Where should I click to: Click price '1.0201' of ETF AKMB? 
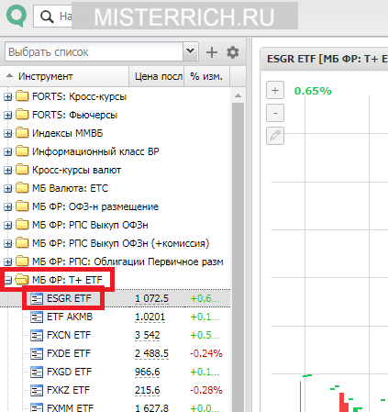150,317
